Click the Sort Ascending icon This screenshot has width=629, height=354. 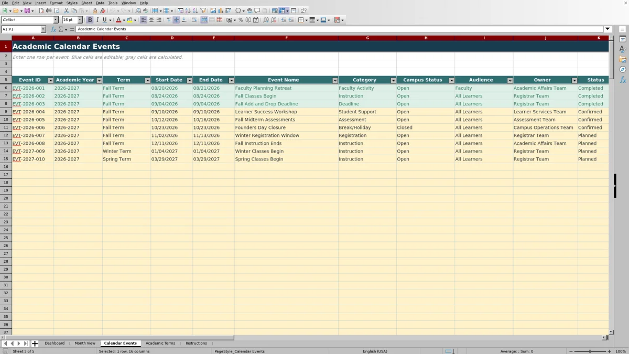point(188,10)
